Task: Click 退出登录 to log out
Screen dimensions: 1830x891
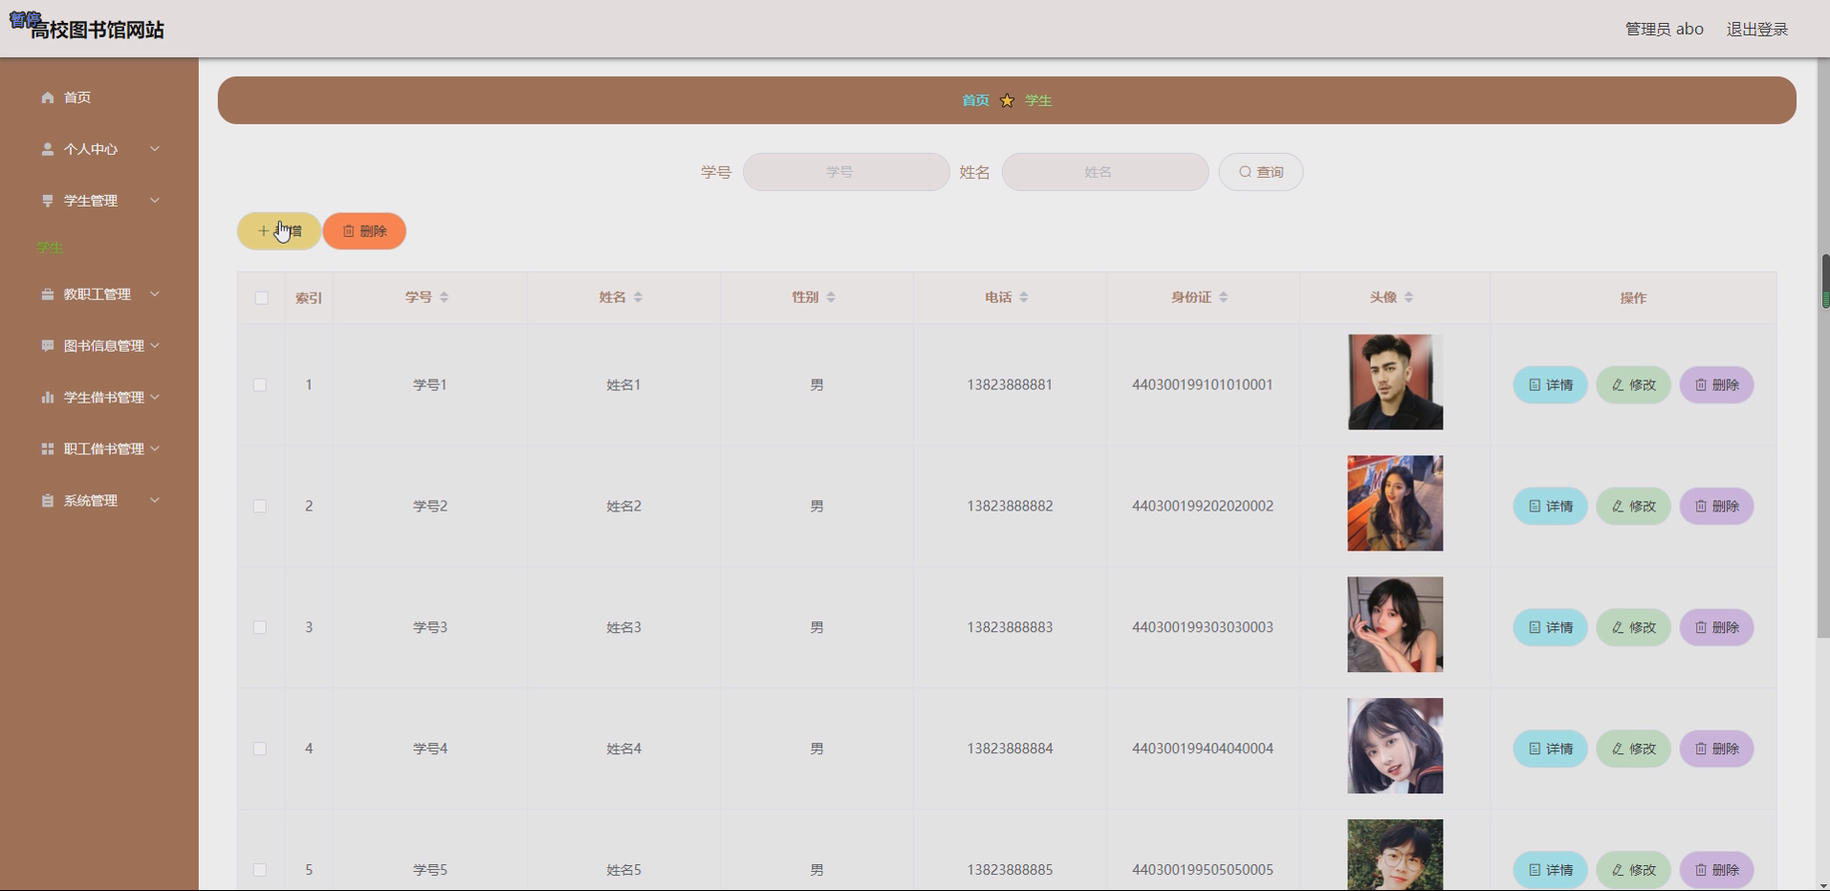Action: click(x=1757, y=30)
